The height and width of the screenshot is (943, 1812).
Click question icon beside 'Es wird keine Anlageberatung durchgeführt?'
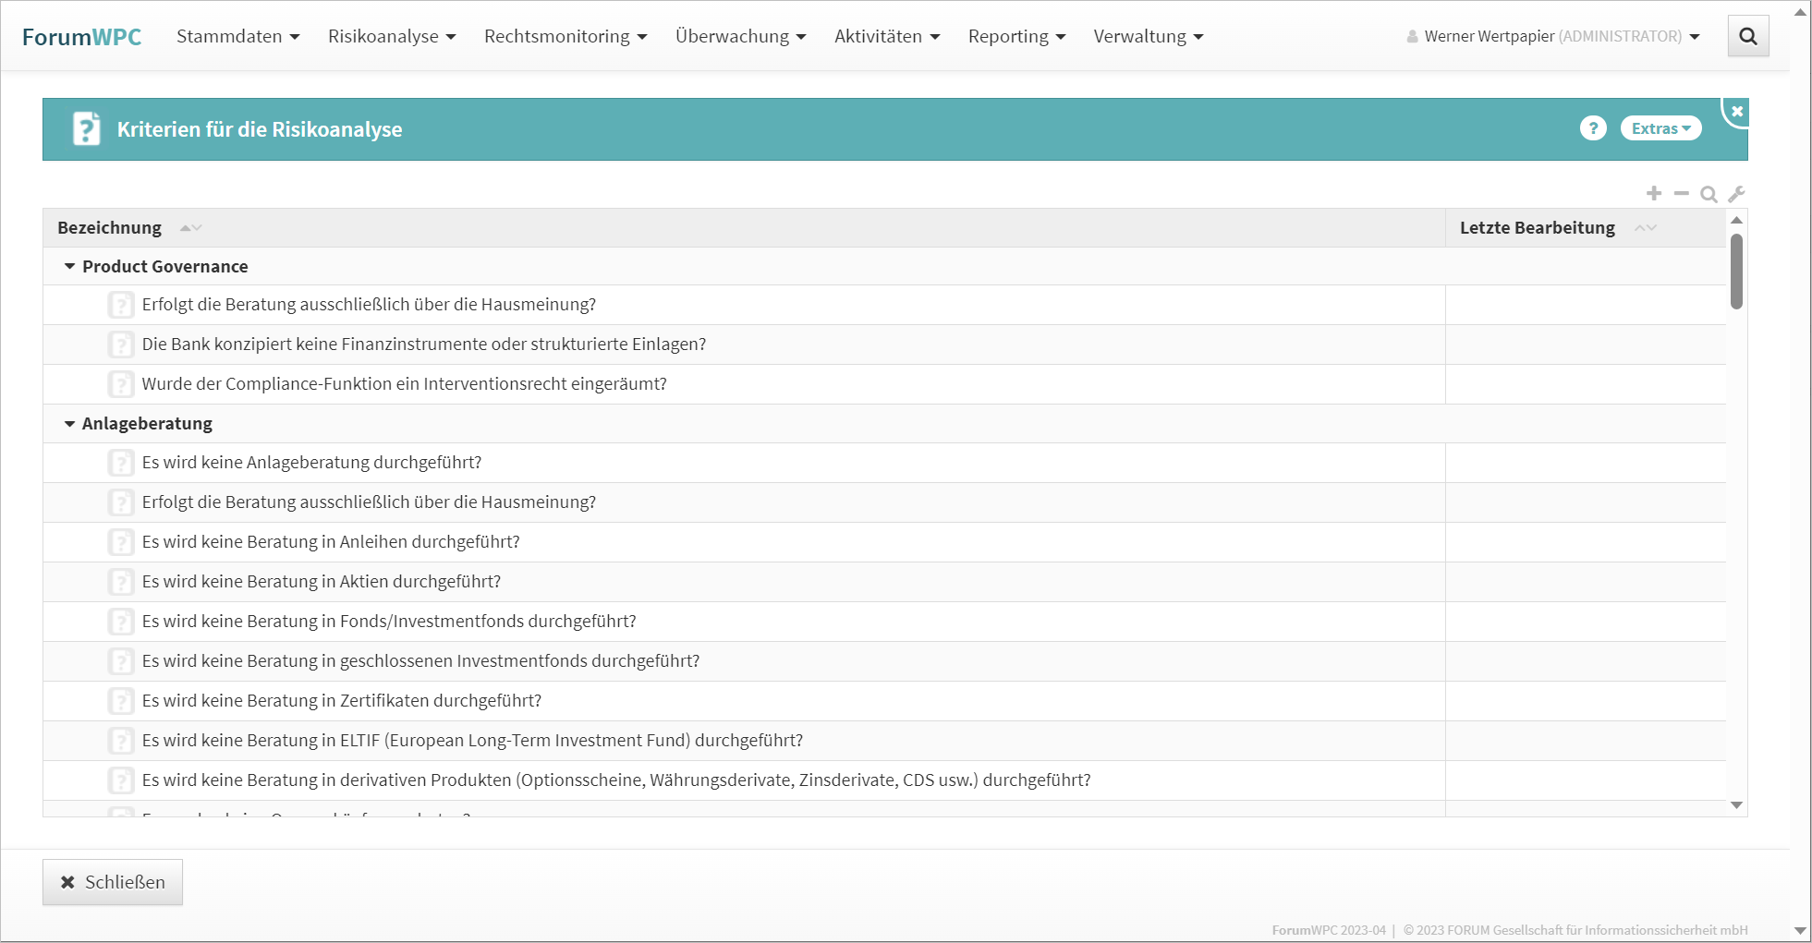(121, 463)
